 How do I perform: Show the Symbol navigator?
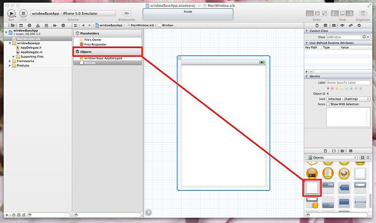point(21,26)
